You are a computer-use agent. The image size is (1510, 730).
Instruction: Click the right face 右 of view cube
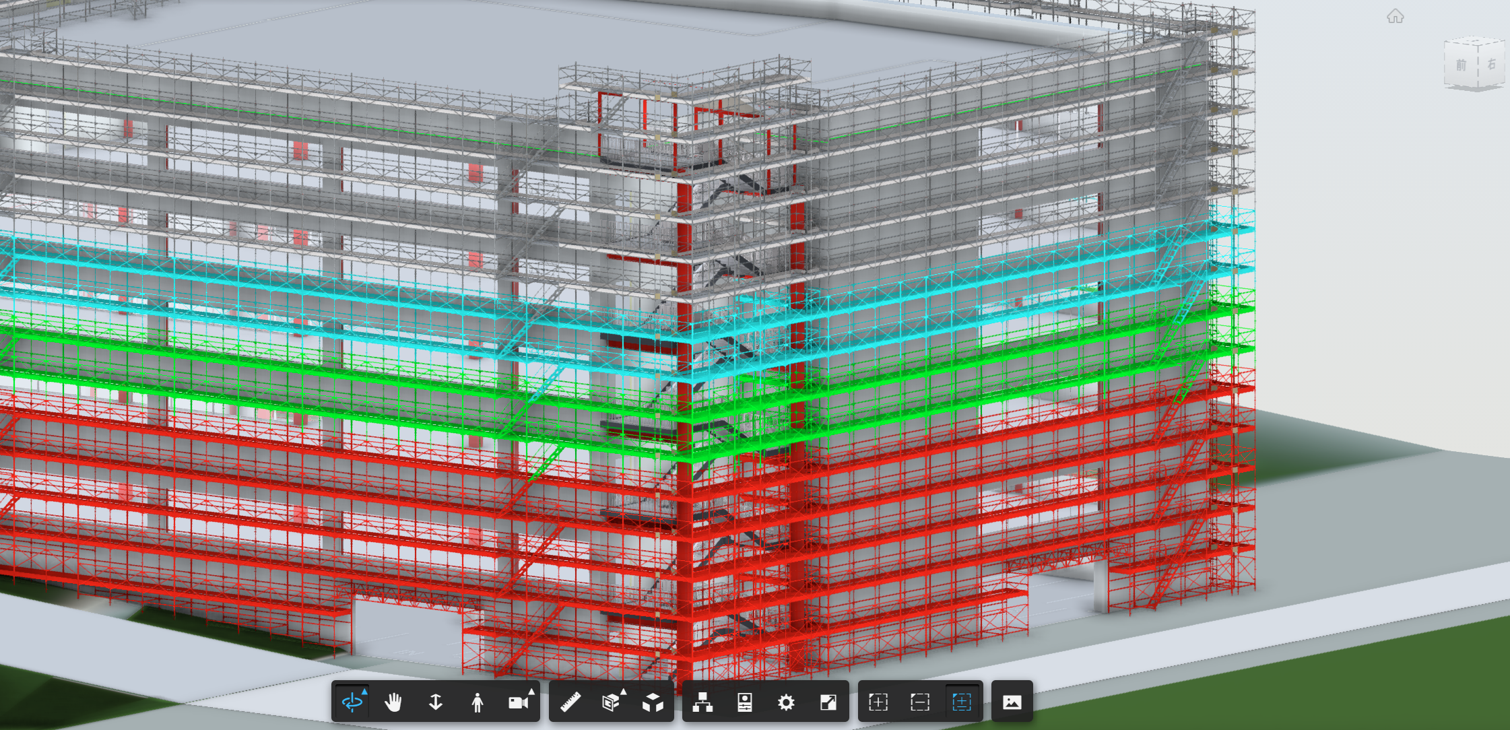[1491, 64]
